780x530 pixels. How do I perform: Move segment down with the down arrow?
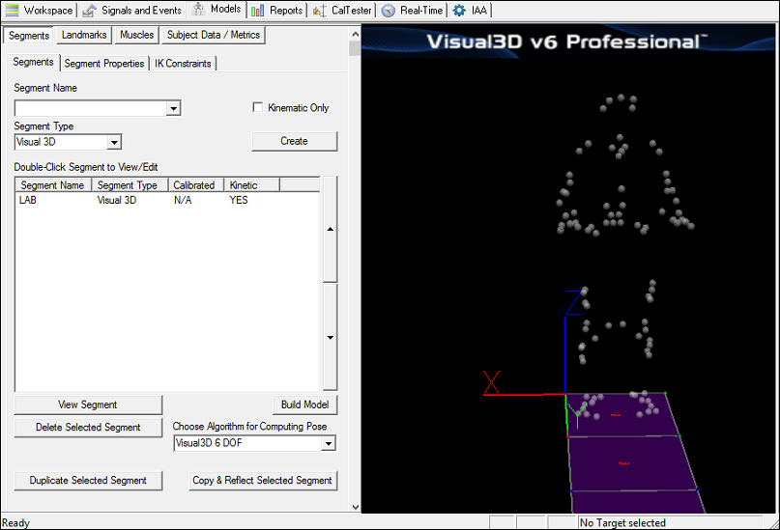pyautogui.click(x=331, y=337)
